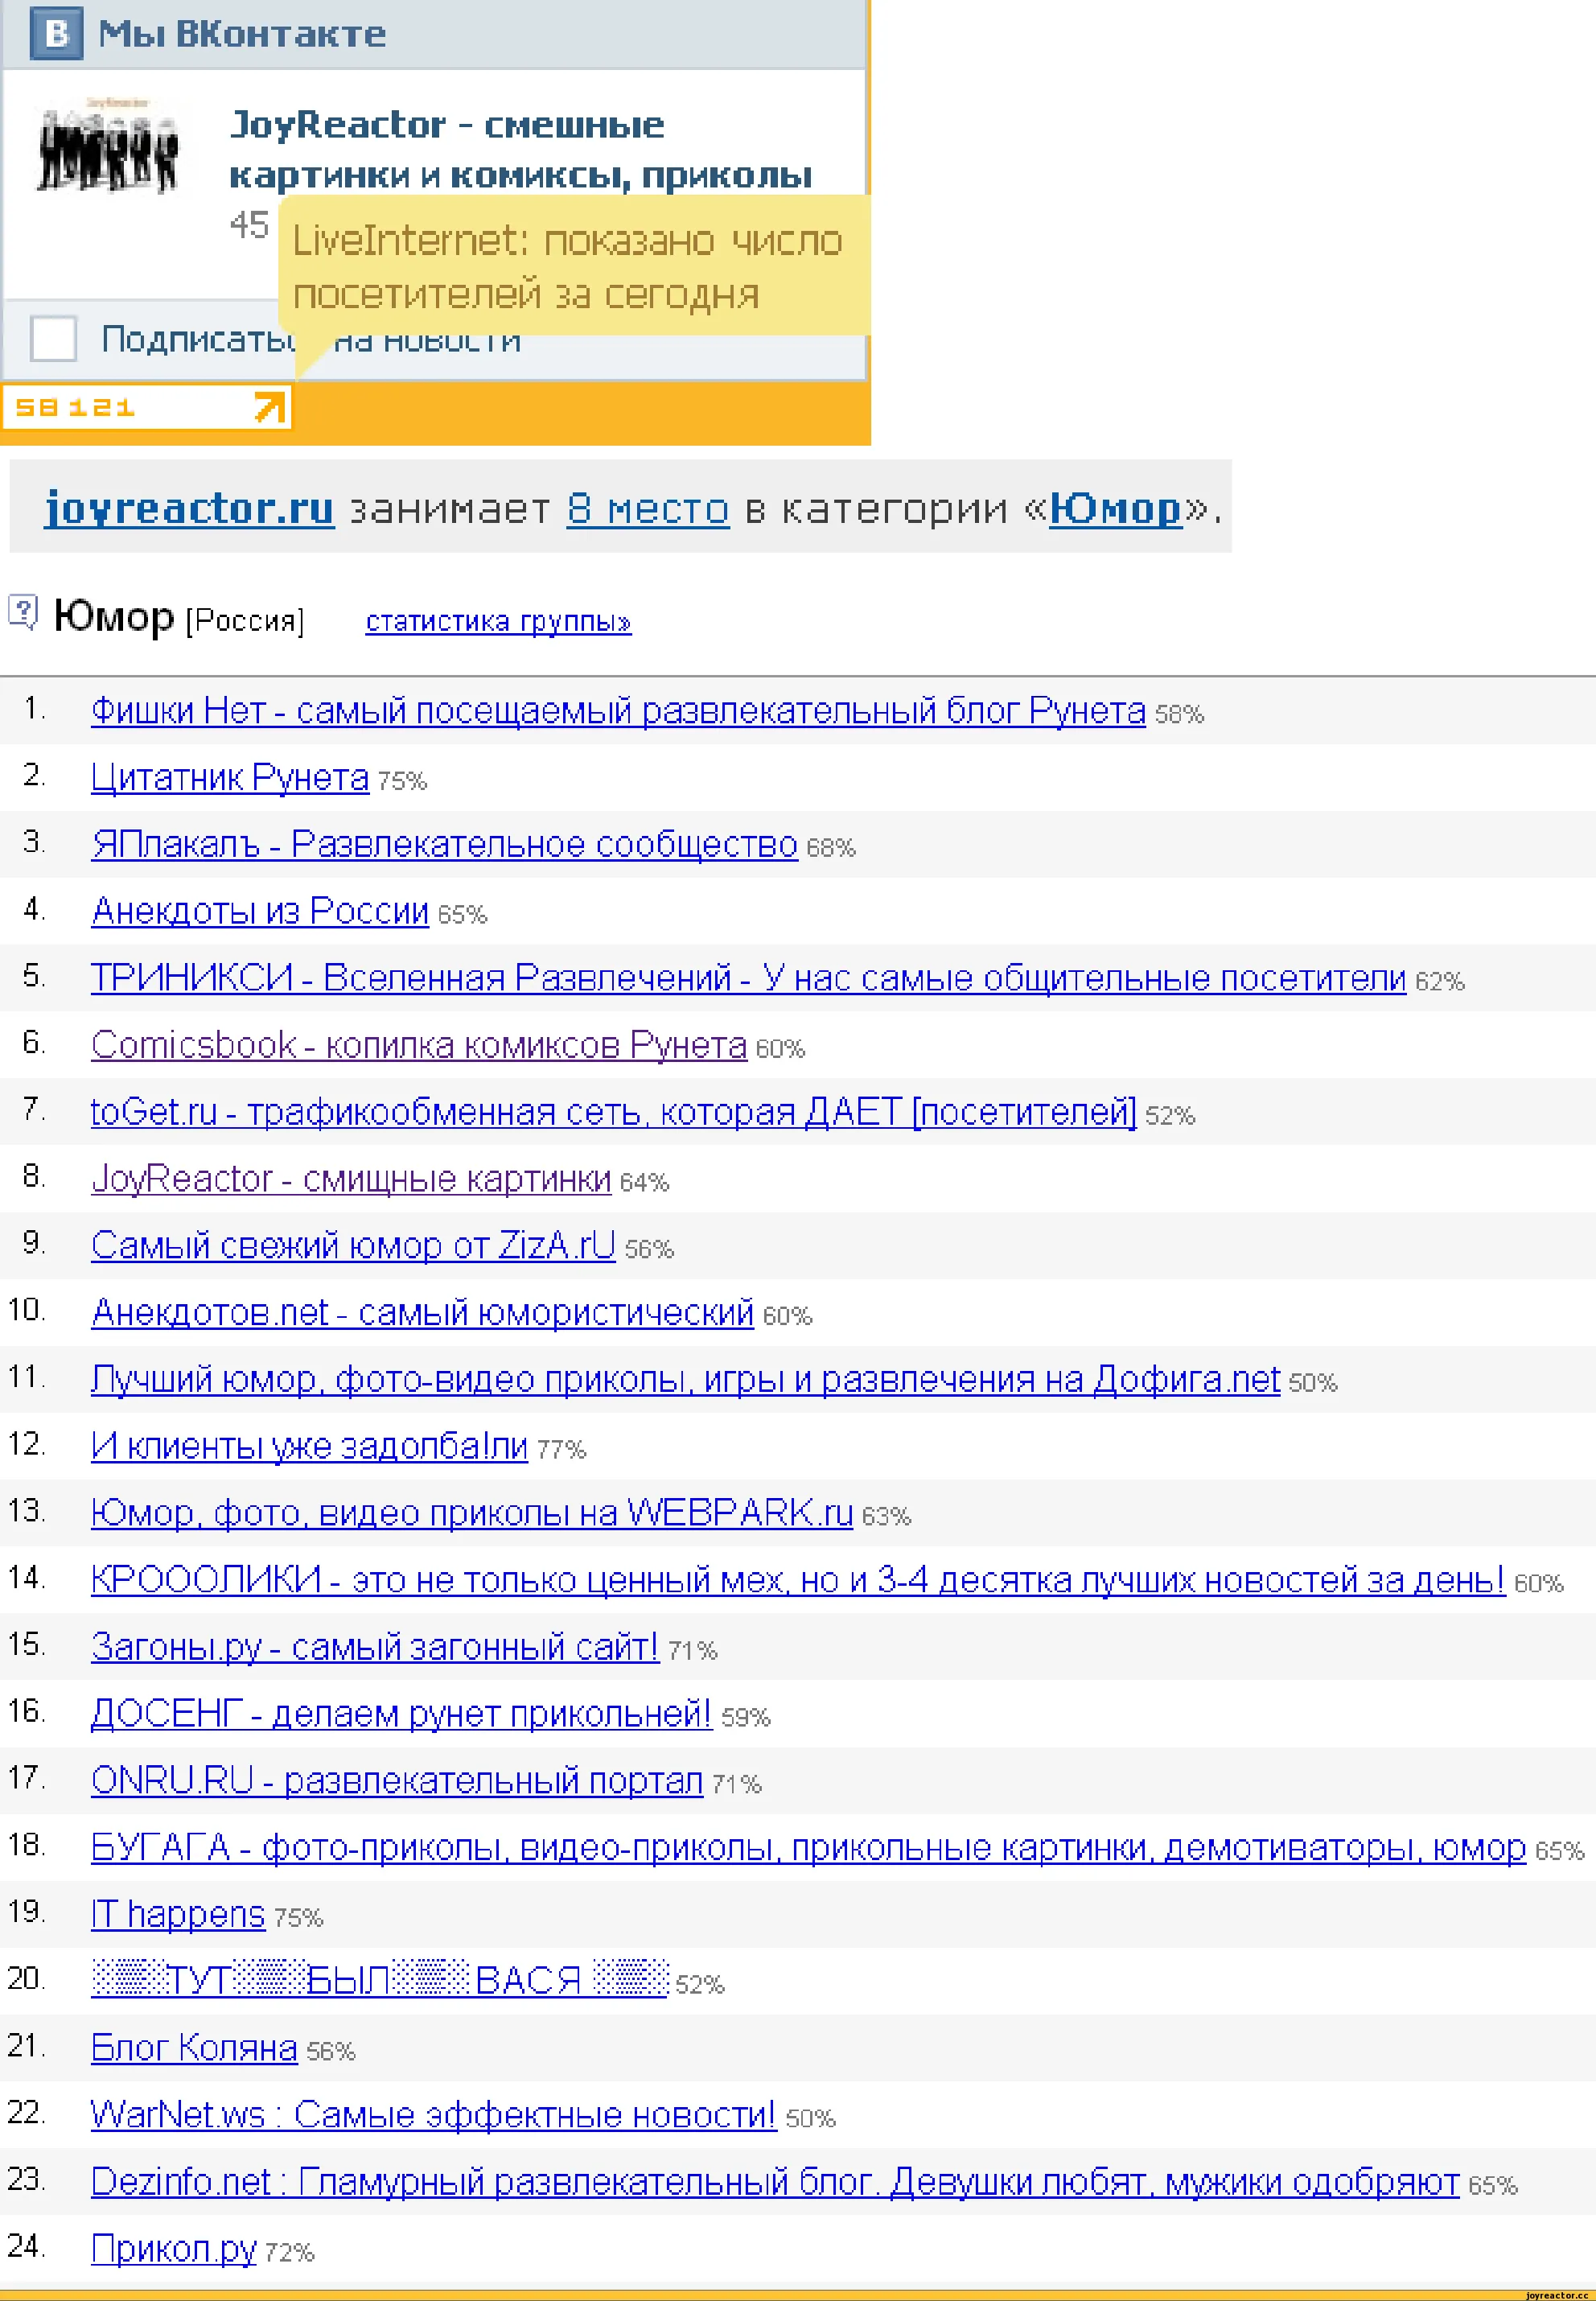This screenshot has height=2301, width=1596.
Task: Open Загоны.ру - самый загонный сайт link
Action: (375, 1647)
